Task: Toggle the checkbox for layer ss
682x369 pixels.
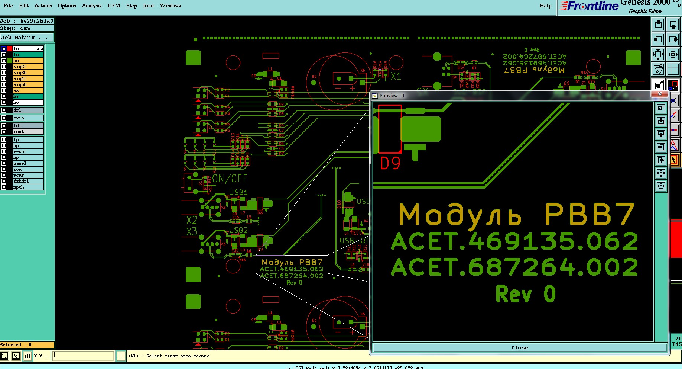Action: pyautogui.click(x=4, y=90)
